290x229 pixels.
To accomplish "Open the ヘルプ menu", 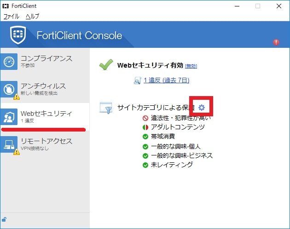I will tap(32, 17).
